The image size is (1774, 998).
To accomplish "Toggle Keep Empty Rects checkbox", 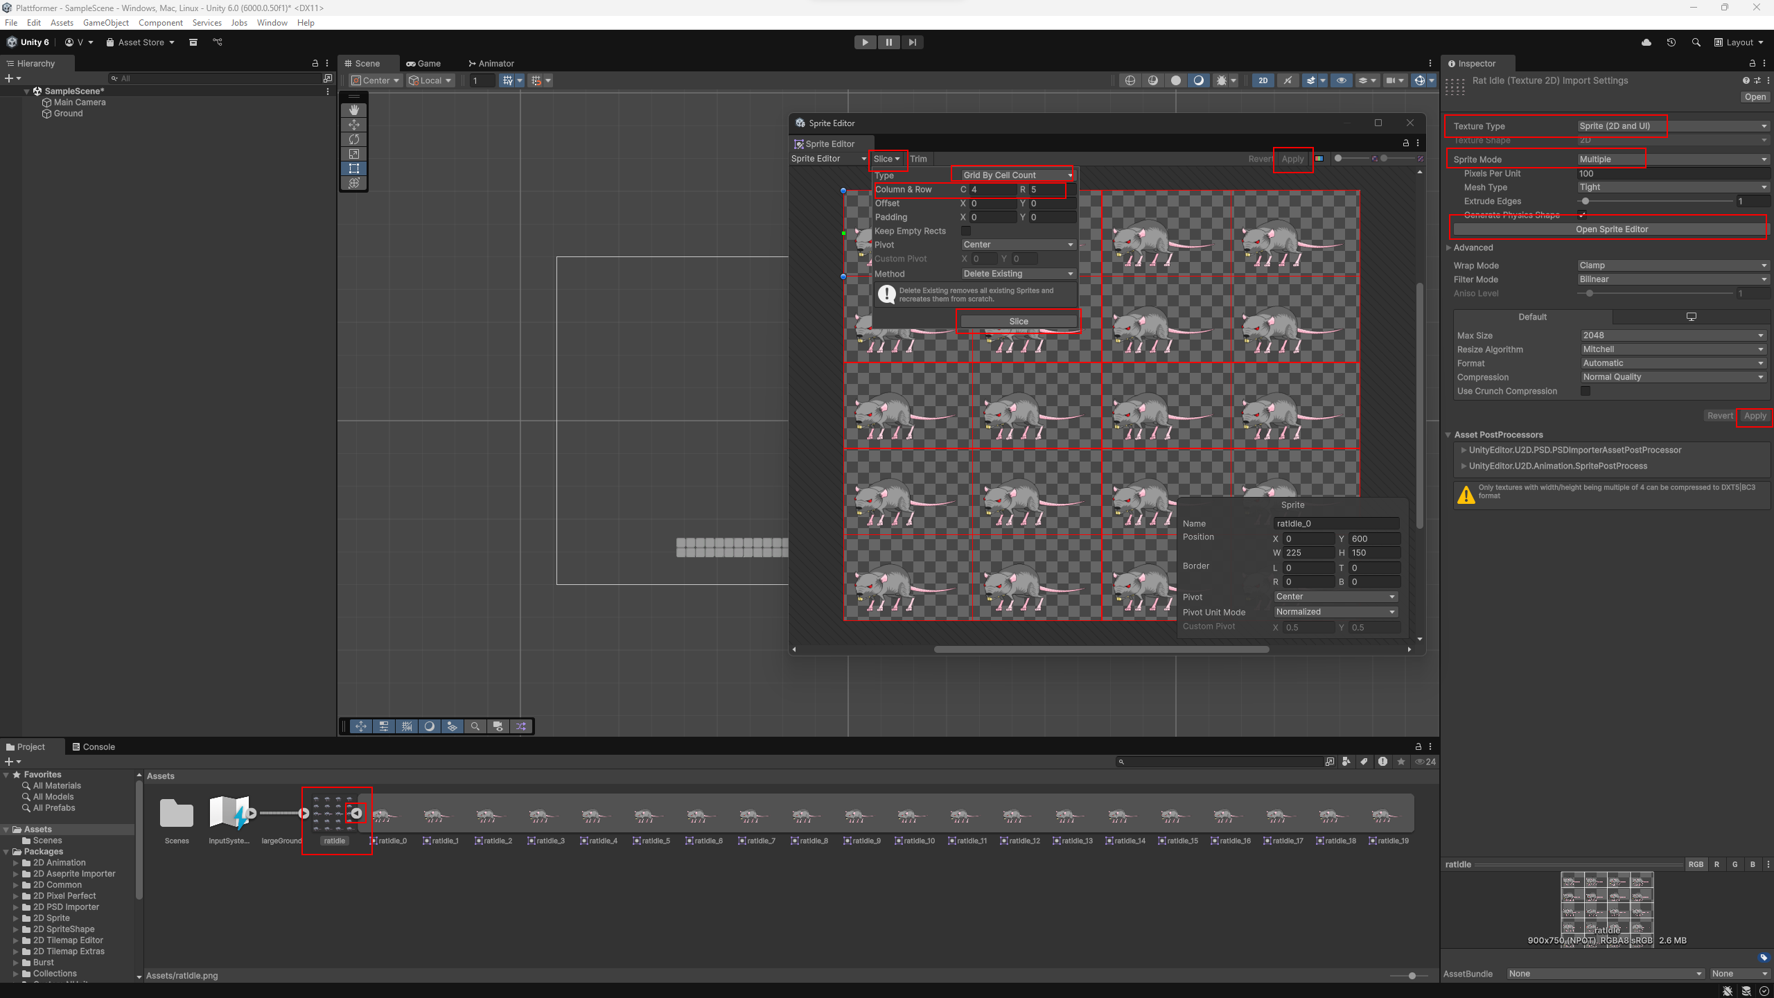I will pos(966,231).
